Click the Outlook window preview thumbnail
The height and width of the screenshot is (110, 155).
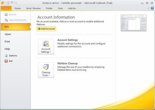pyautogui.click(x=133, y=23)
